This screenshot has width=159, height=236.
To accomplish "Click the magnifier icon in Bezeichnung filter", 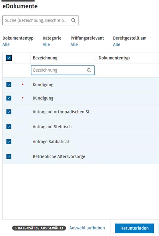I will 89,70.
